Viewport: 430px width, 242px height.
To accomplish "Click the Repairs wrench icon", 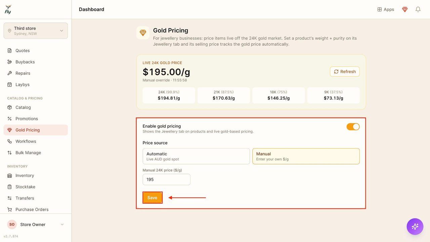I will click(x=9, y=73).
